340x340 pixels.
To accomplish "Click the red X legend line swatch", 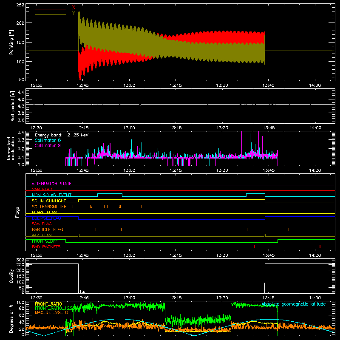I will 51,9.
